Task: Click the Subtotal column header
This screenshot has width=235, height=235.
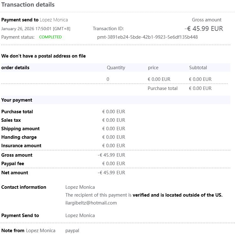Action: (x=198, y=68)
